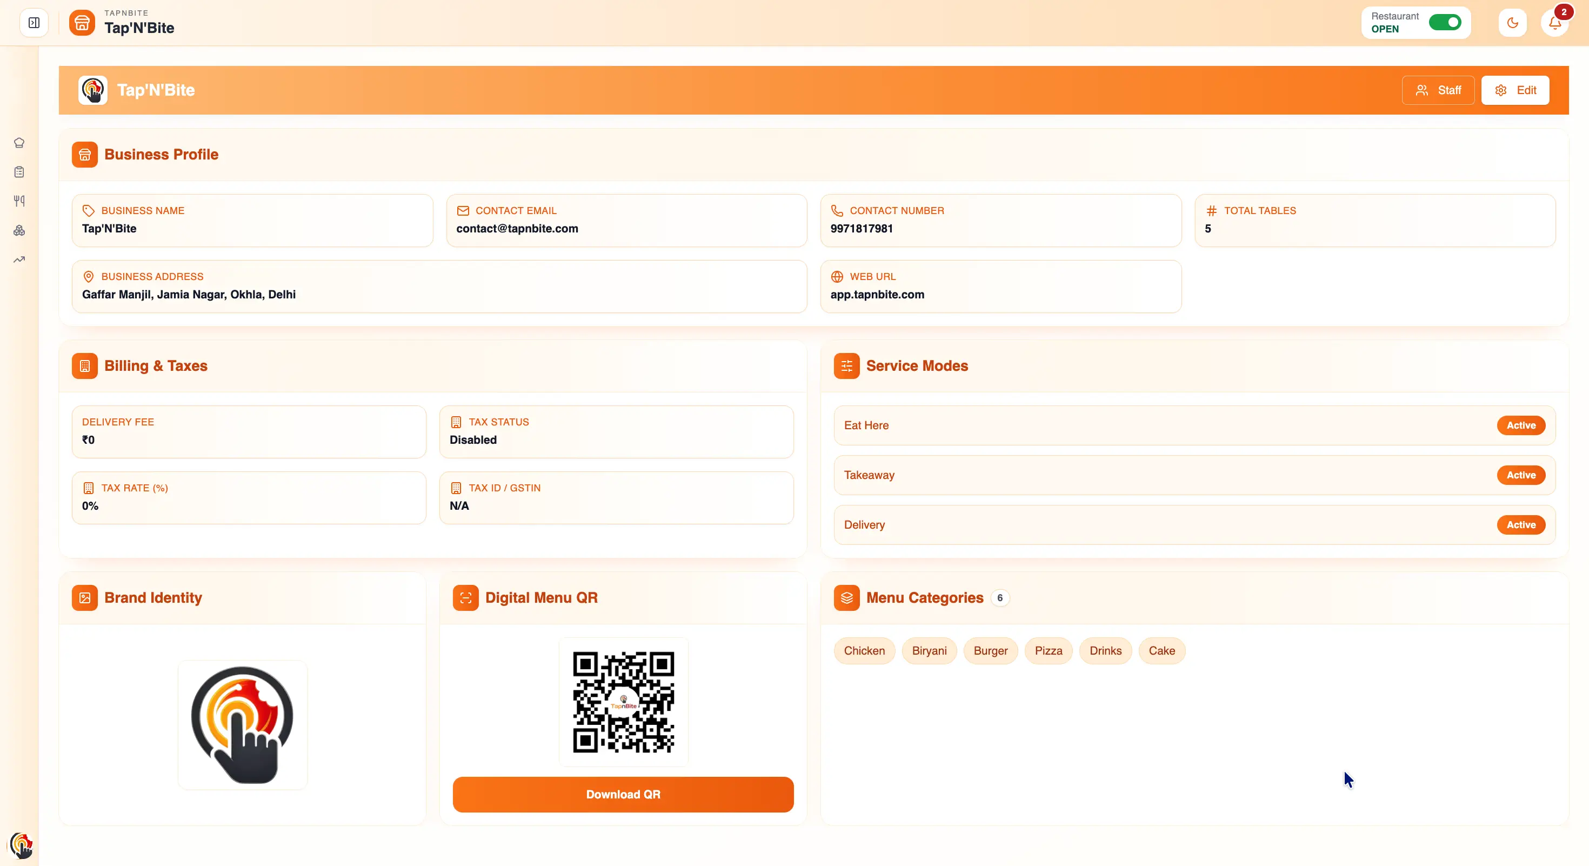The image size is (1589, 866).
Task: Click the Contact Number phone icon
Action: 837,210
